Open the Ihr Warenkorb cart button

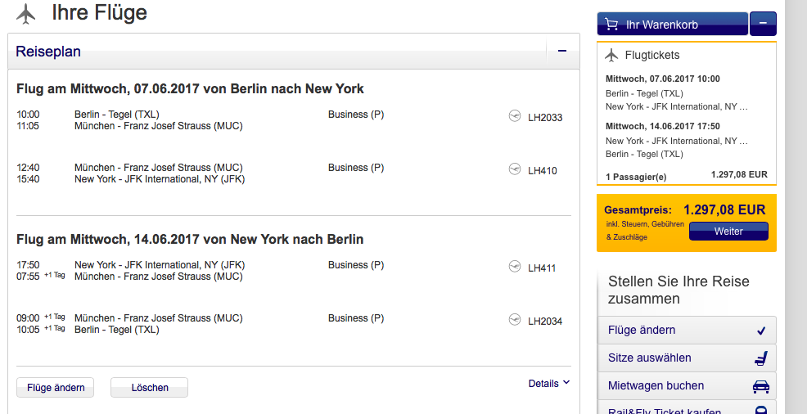pyautogui.click(x=672, y=25)
